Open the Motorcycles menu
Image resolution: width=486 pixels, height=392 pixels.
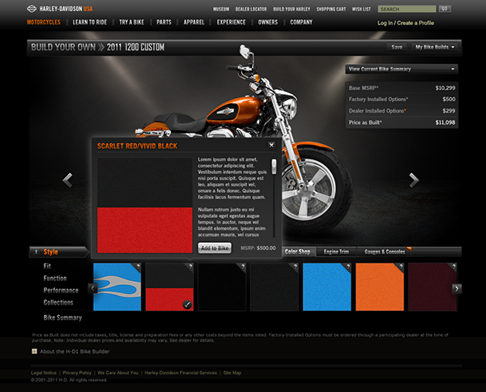pyautogui.click(x=44, y=22)
